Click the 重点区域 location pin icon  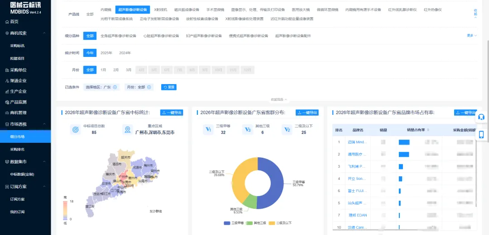[x=127, y=130]
